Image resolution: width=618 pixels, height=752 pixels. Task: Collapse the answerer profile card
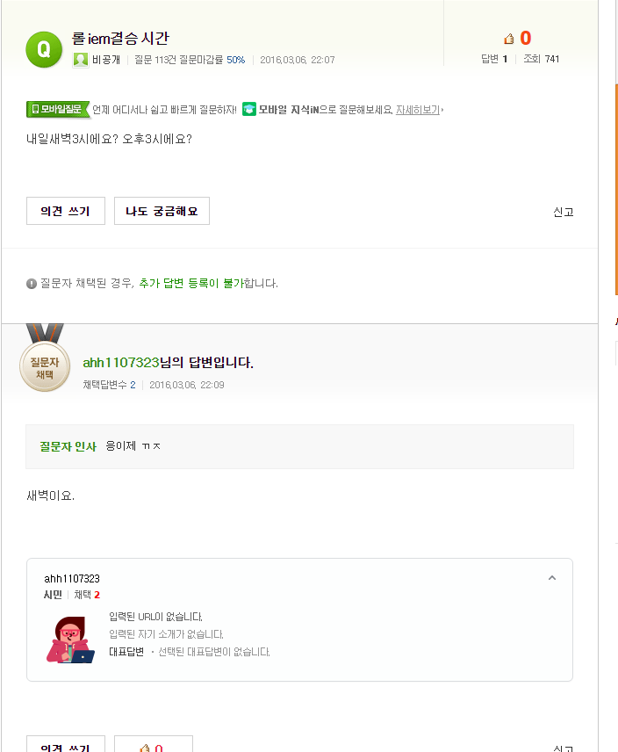coord(552,578)
